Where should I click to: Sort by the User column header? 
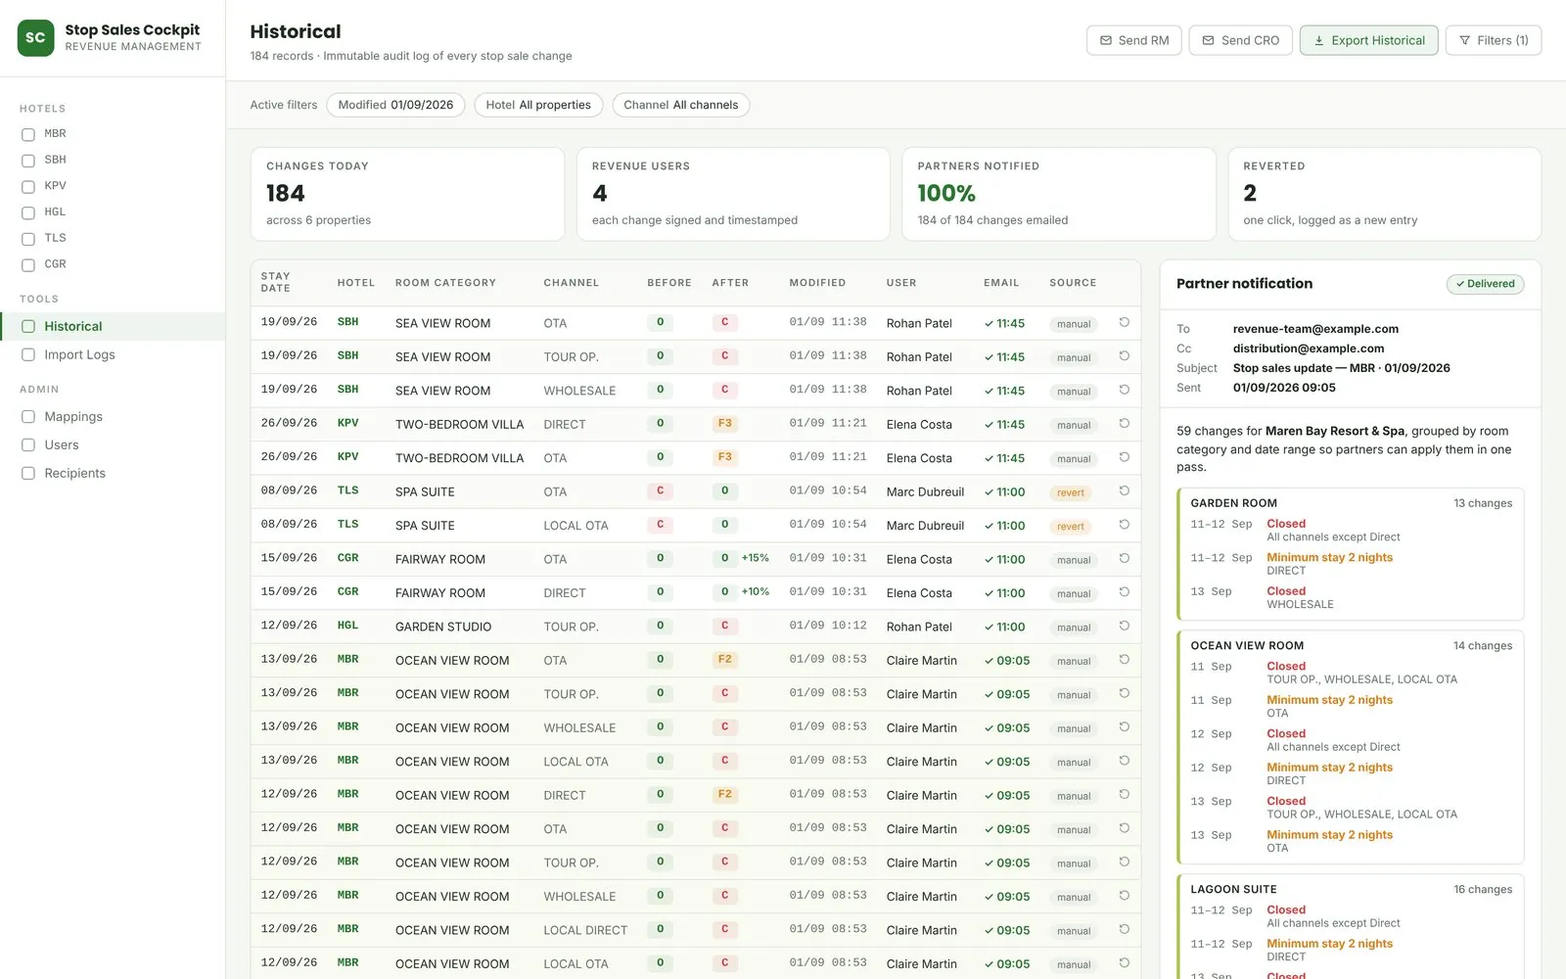901,283
